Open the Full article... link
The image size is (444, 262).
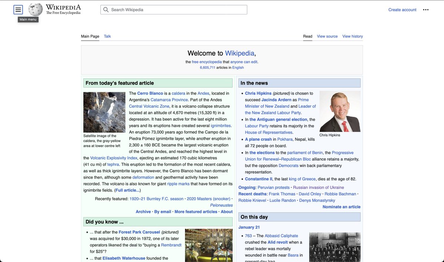127,190
